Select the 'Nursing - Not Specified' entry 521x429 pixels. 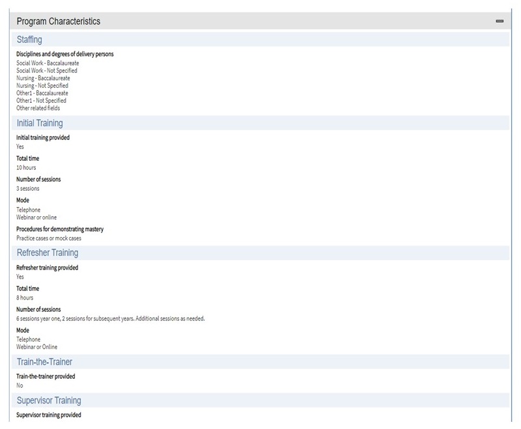pos(42,86)
